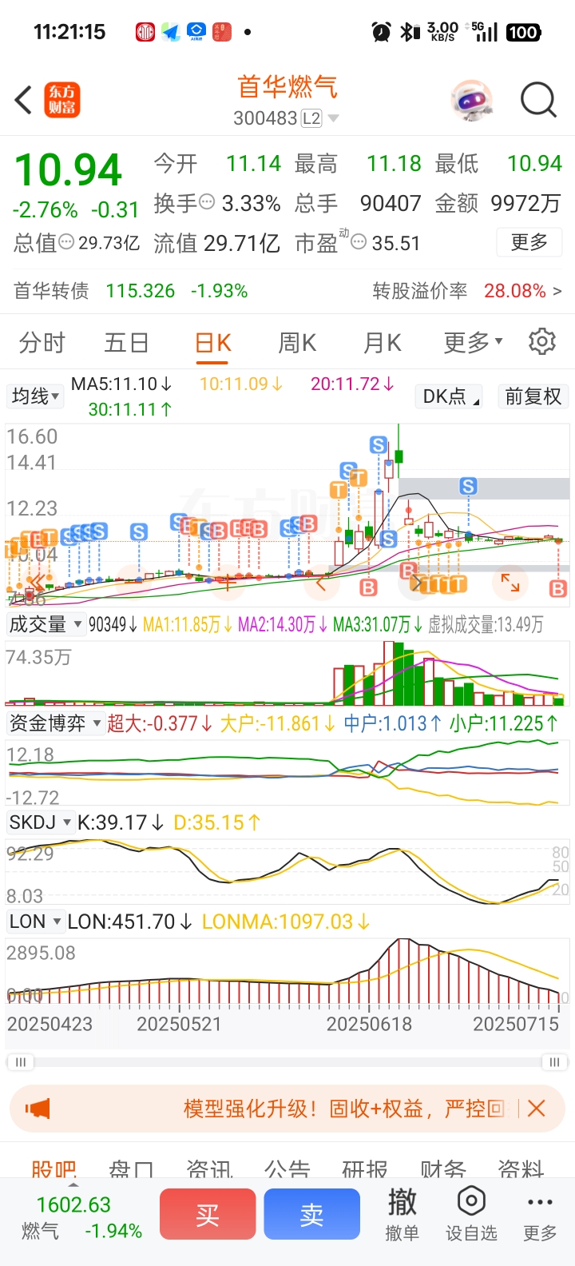Viewport: 575px width, 1266px height.
Task: Open the 资料 tab
Action: [521, 1169]
